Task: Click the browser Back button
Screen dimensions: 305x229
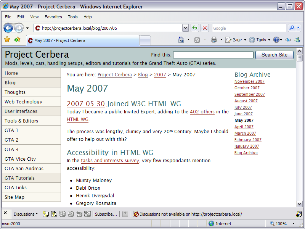Action: point(8,28)
